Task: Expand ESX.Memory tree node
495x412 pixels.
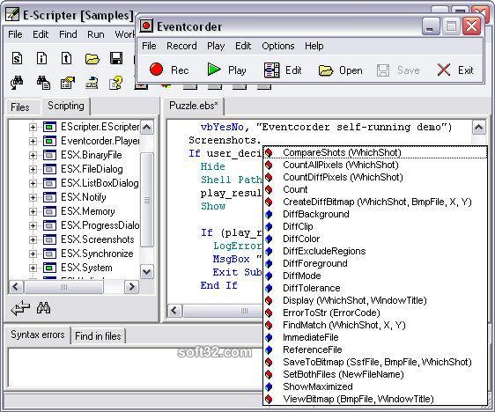Action: coord(33,211)
